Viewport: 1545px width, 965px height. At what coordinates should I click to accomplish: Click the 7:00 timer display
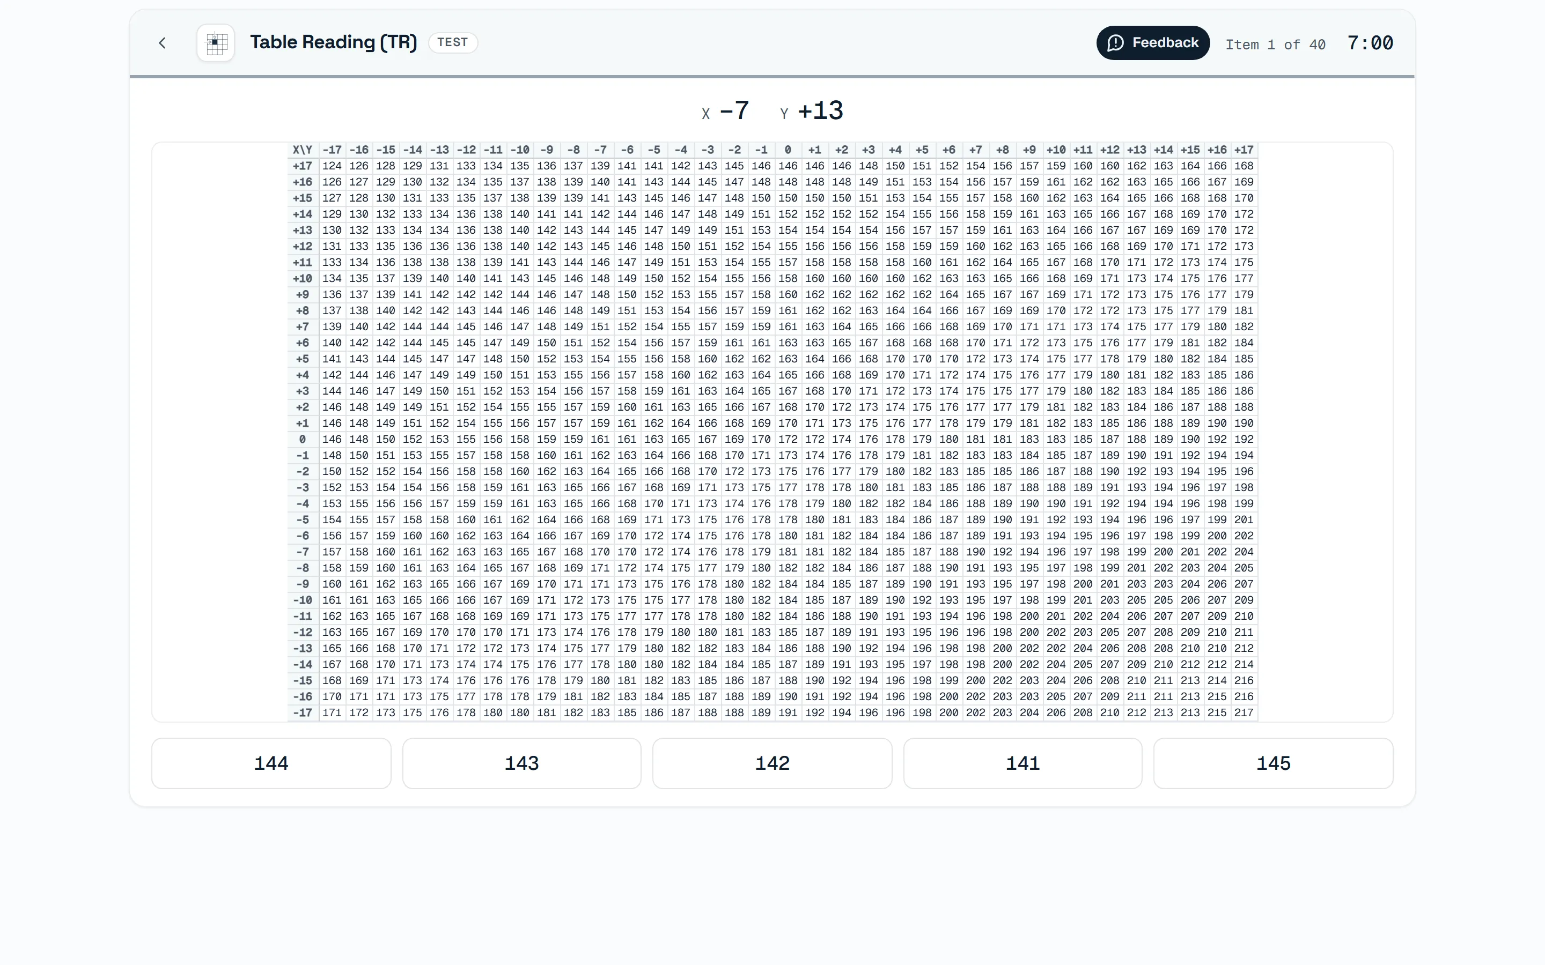coord(1370,43)
